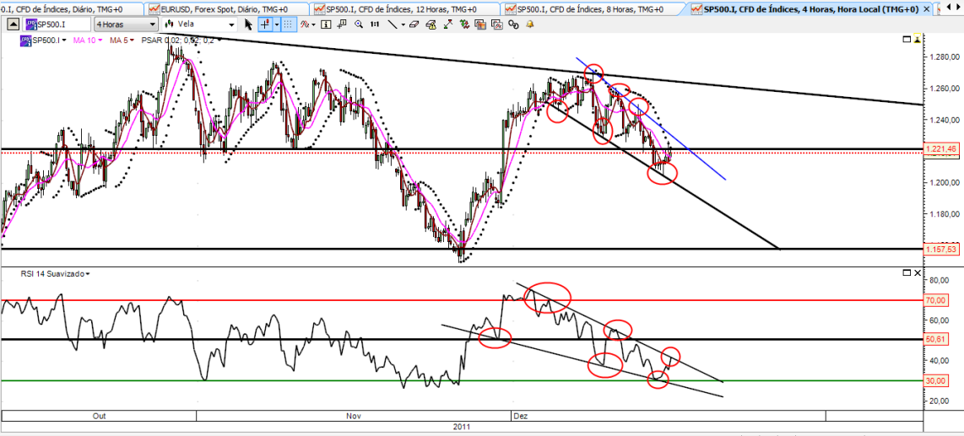Viewport: 964px width, 436px height.
Task: Click the green-red buy sell arrows icon
Action: (x=465, y=24)
